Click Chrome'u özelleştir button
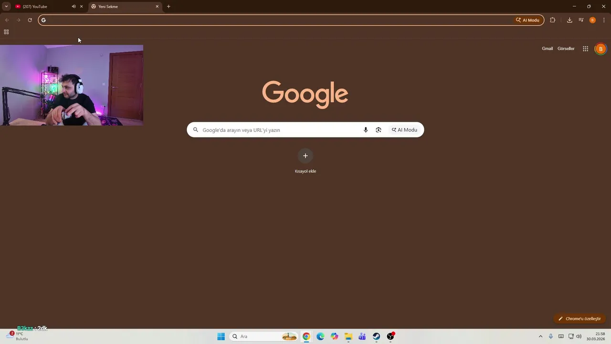This screenshot has width=611, height=344. (x=579, y=319)
